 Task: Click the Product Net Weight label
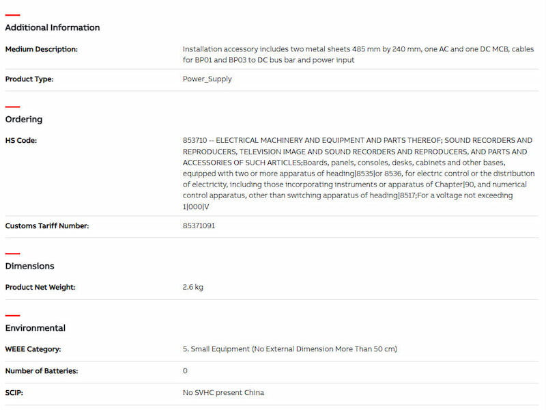click(40, 287)
